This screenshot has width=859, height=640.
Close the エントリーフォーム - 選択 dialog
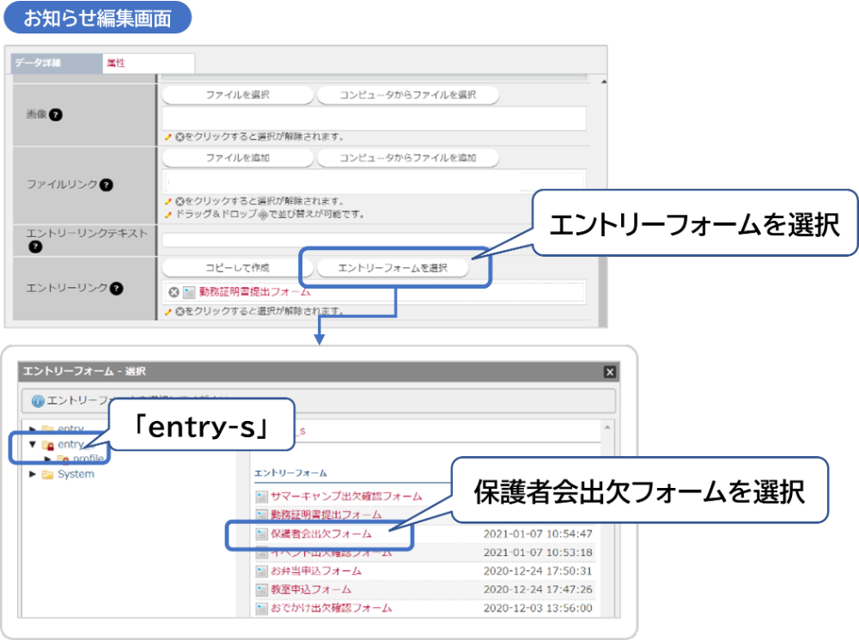(x=610, y=372)
